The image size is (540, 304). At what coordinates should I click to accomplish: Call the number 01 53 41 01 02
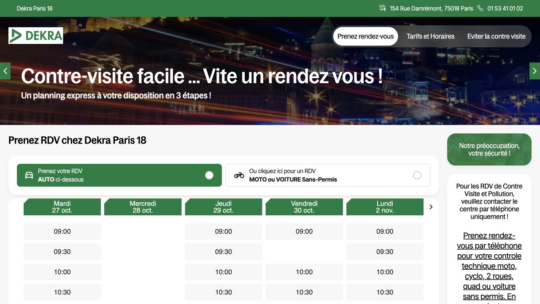[505, 8]
